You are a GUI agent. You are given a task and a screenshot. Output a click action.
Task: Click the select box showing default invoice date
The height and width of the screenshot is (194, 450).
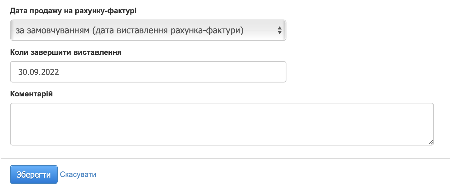148,30
